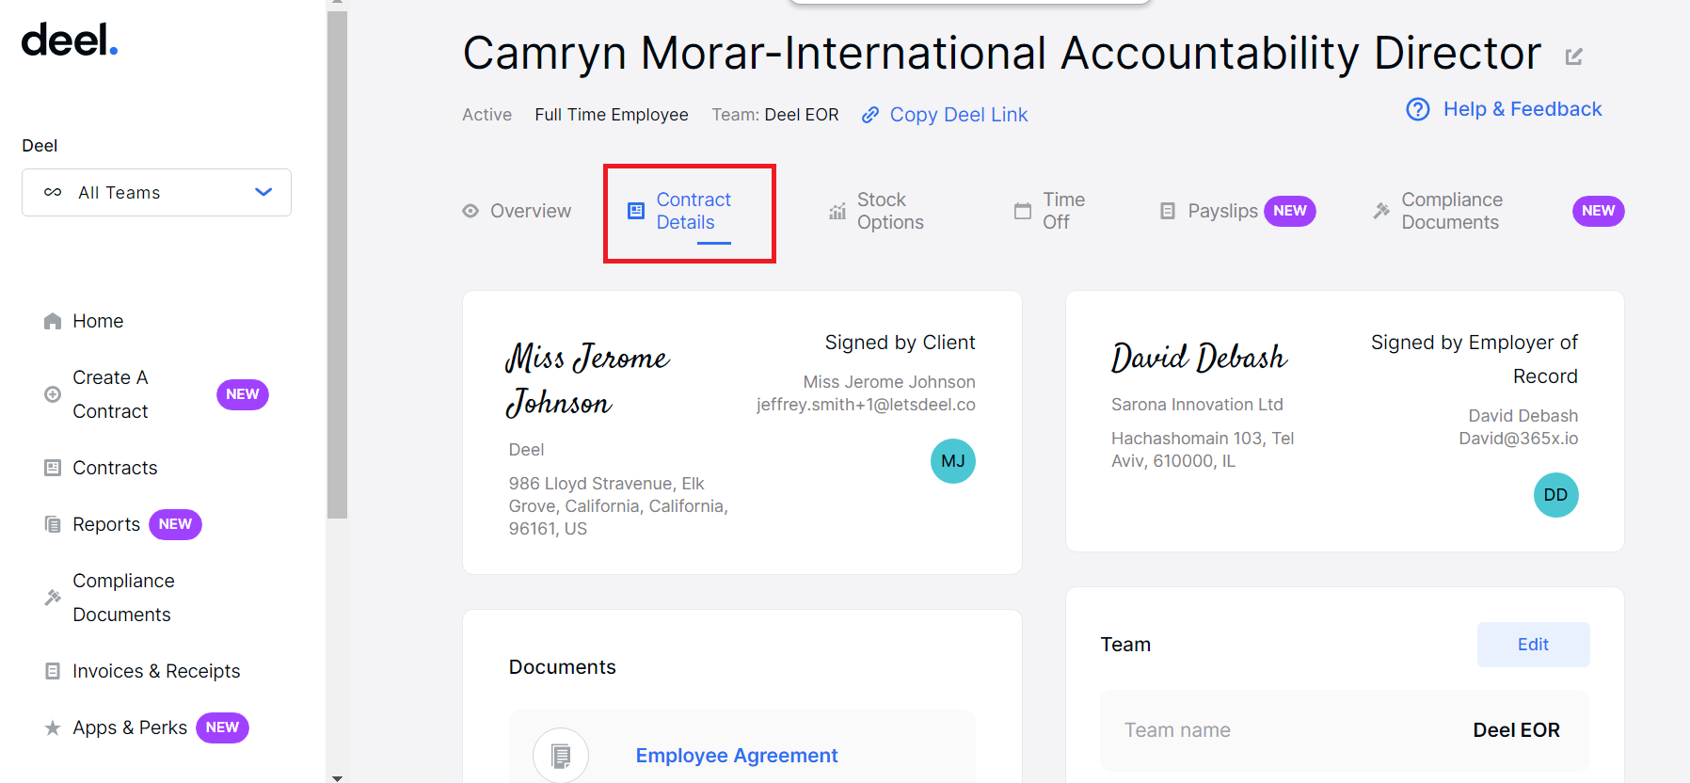Viewport: 1690px width, 783px height.
Task: Open Contracts from sidebar
Action: (115, 468)
